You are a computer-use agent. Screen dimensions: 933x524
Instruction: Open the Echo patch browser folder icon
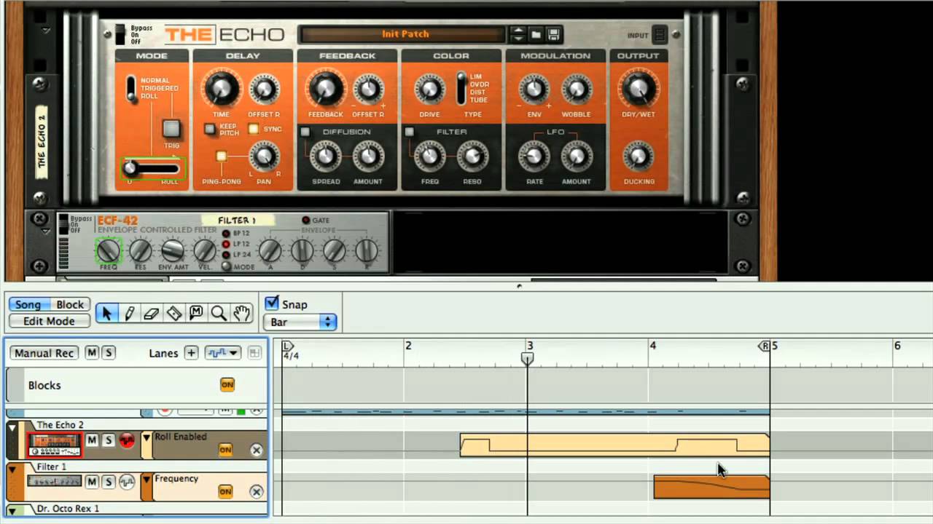(x=536, y=34)
